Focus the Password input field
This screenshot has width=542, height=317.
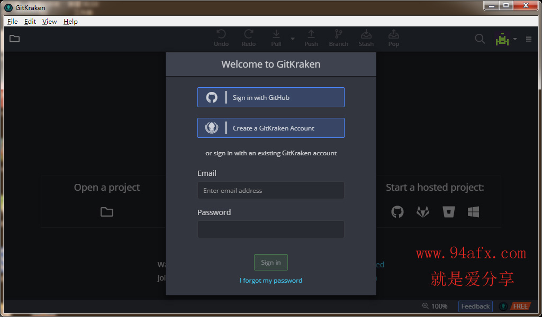pos(270,229)
